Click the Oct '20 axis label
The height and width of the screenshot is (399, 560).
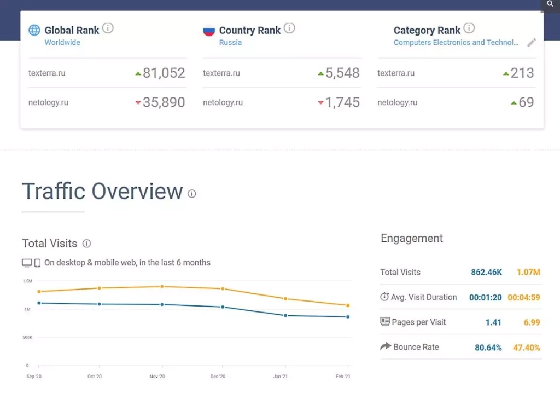click(95, 377)
